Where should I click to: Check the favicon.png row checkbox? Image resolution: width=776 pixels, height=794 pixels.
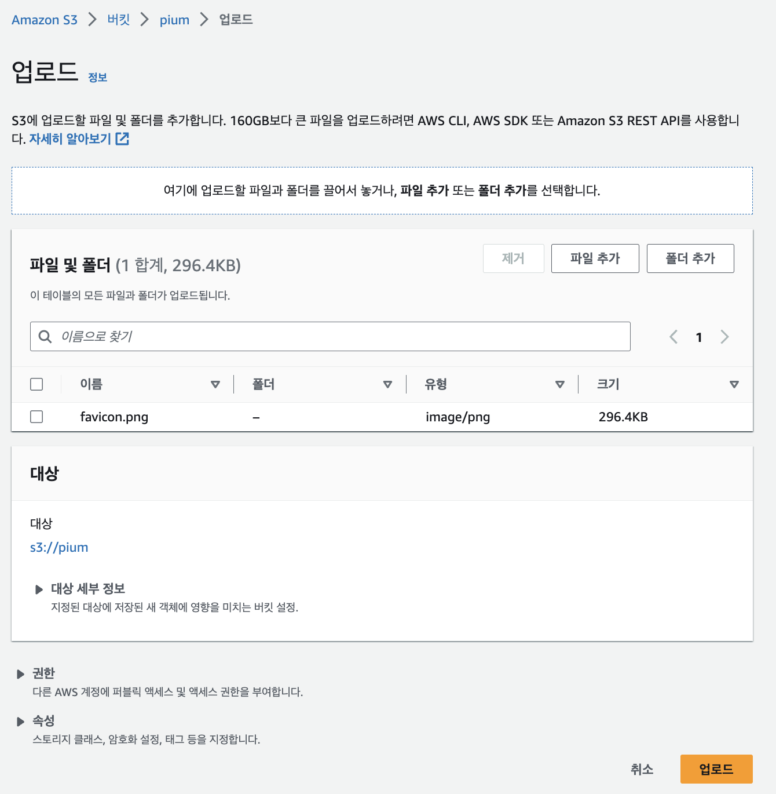[36, 417]
